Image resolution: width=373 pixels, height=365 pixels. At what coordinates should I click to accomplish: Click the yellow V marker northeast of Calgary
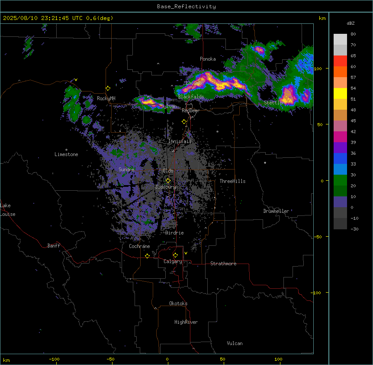coord(186,253)
